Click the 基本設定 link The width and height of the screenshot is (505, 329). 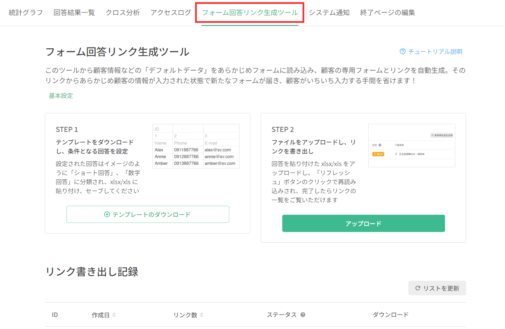pos(61,96)
